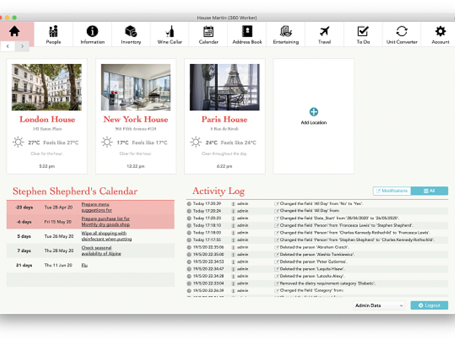Open the People section icon
This screenshot has height=341, width=455.
tap(53, 32)
